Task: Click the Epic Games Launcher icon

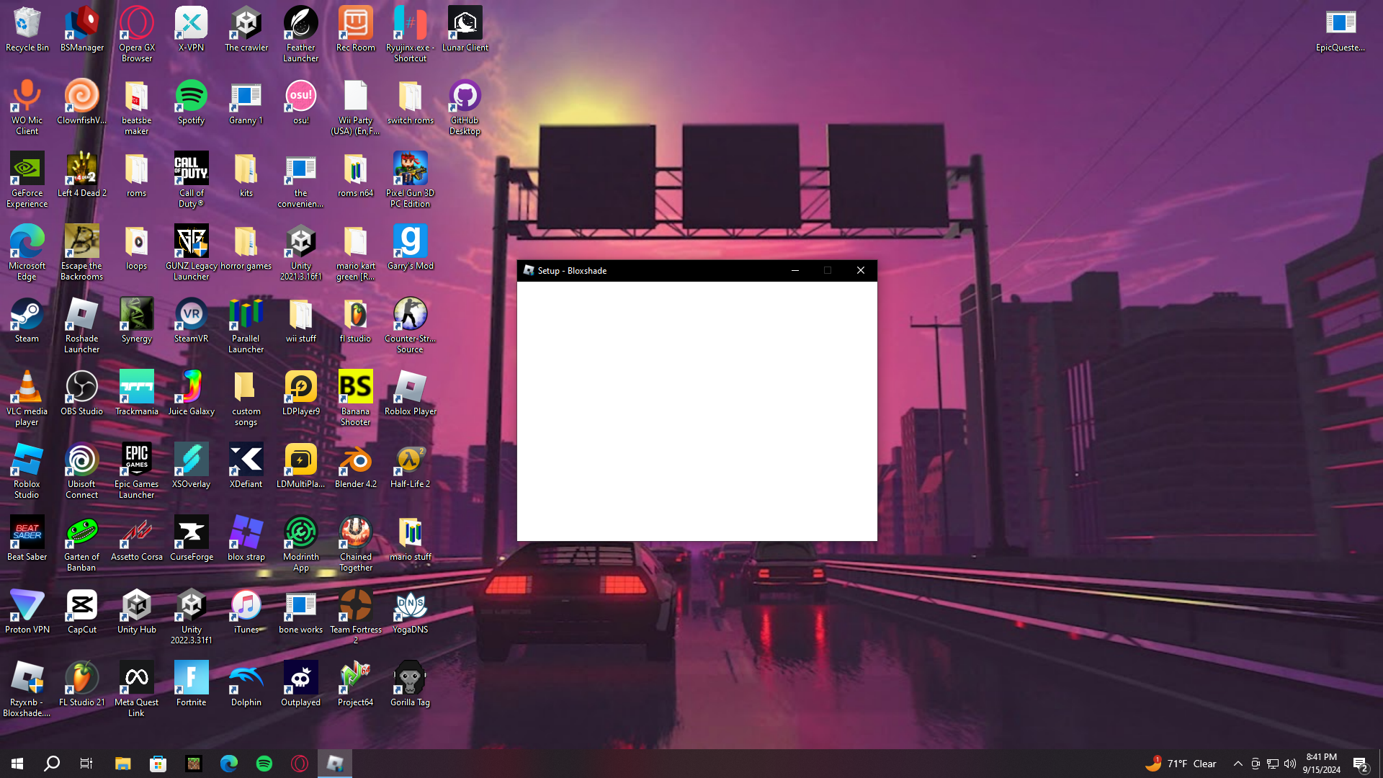Action: point(136,460)
